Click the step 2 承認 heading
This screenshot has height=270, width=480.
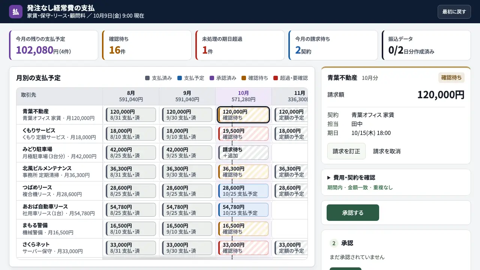(x=347, y=243)
